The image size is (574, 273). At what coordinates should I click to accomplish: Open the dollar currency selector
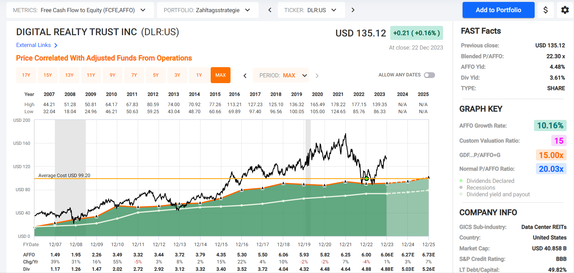coord(546,10)
